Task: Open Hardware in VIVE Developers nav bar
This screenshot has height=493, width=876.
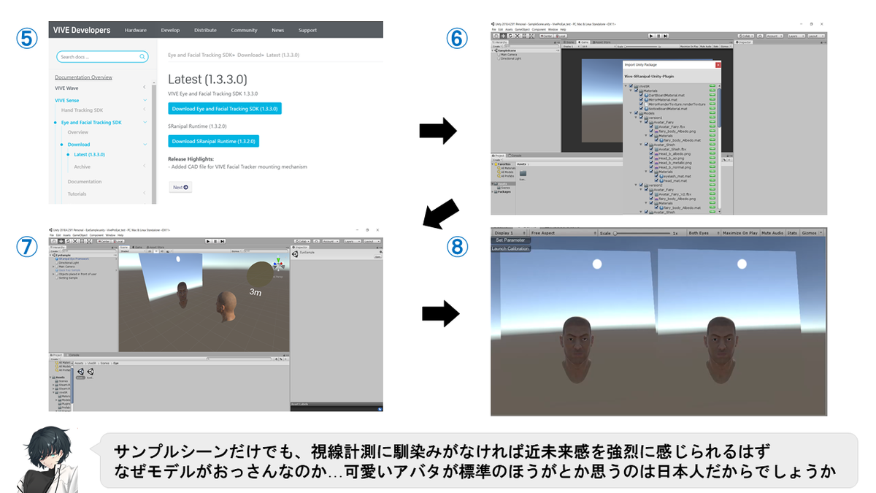Action: (x=136, y=30)
